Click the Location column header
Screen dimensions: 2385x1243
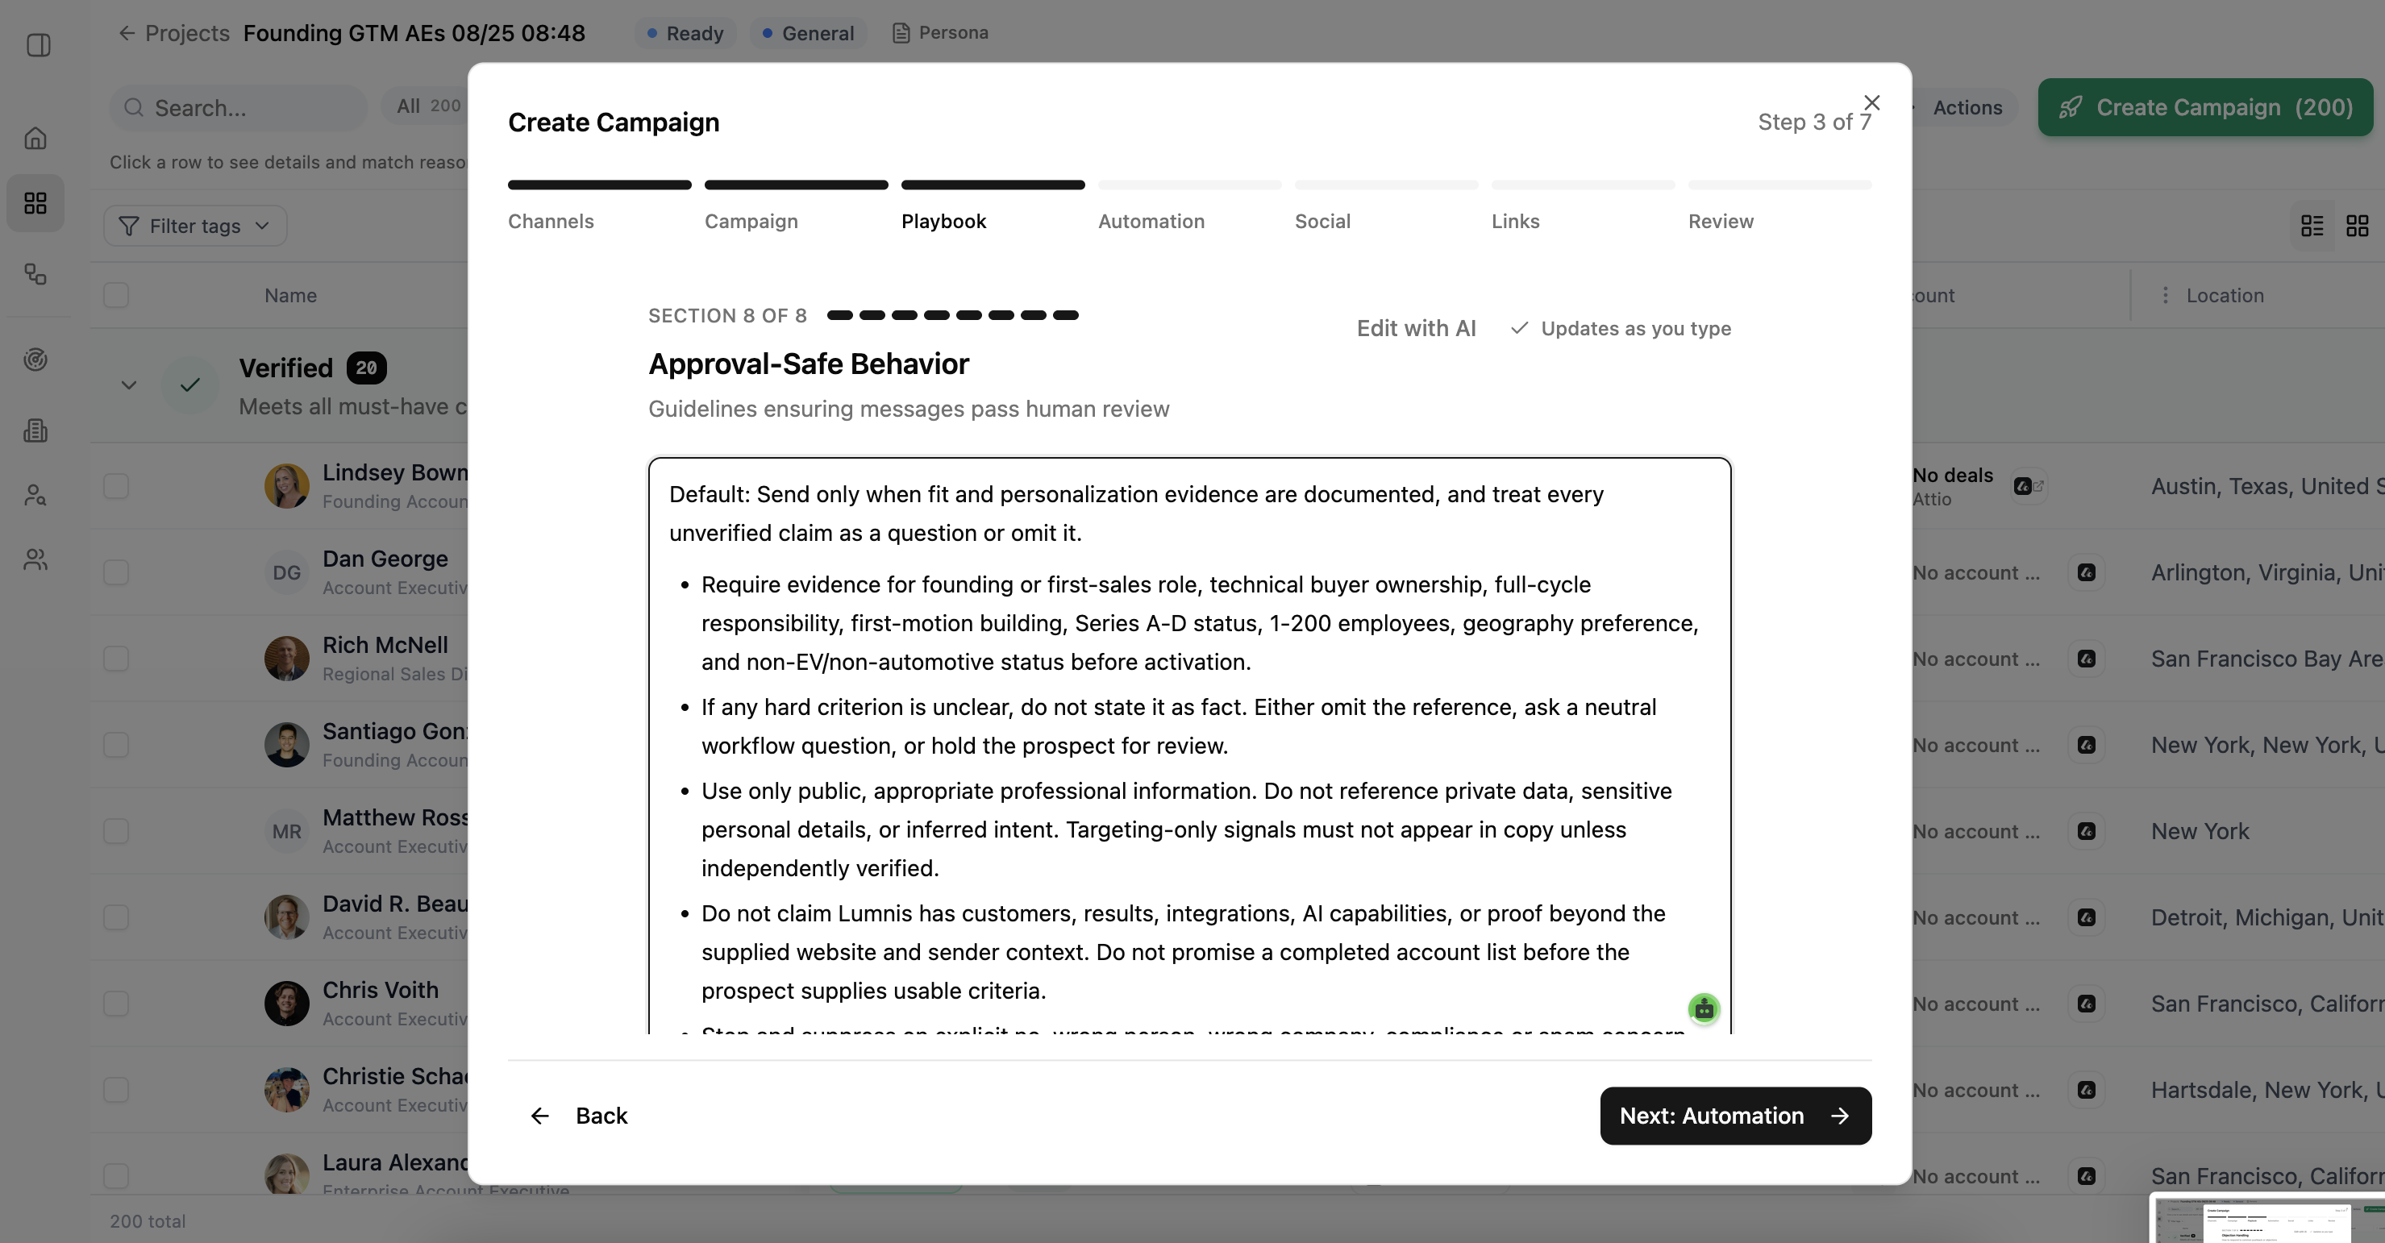(2225, 295)
